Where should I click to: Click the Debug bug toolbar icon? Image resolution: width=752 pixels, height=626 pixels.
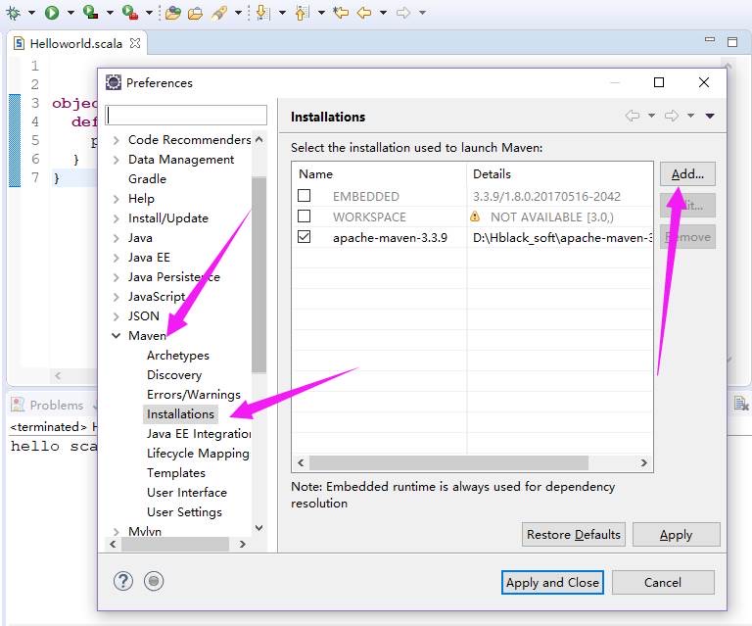click(14, 13)
